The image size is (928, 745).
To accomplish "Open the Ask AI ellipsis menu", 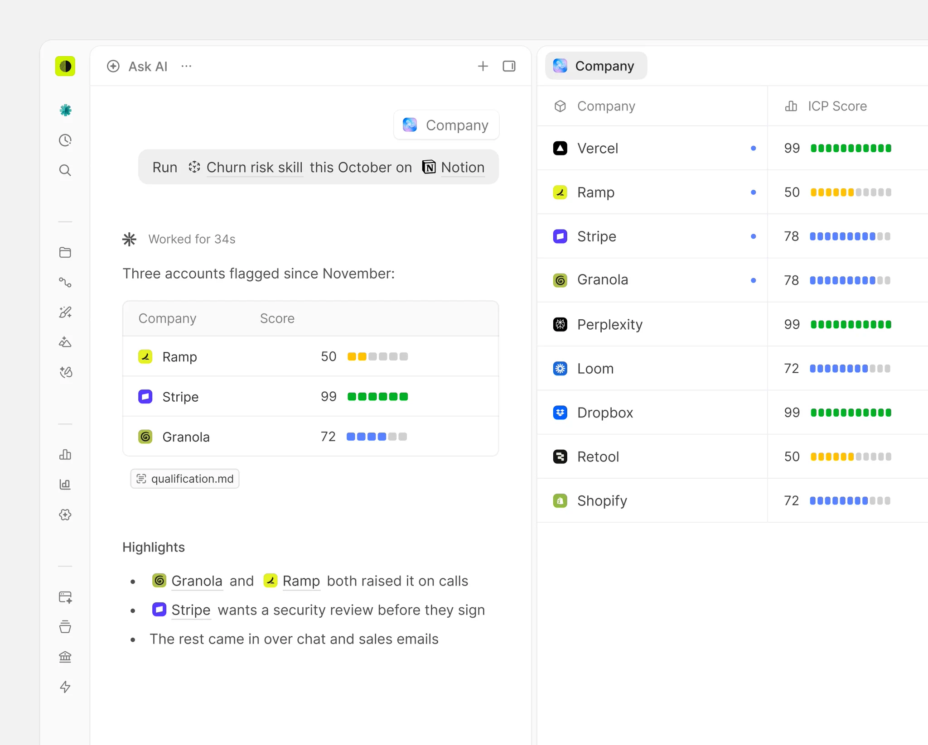I will coord(186,66).
